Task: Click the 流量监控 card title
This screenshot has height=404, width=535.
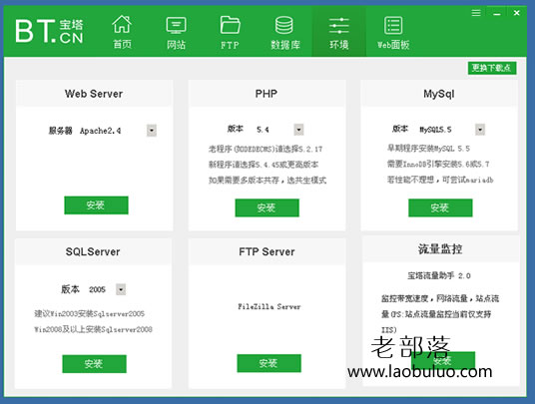Action: 440,248
